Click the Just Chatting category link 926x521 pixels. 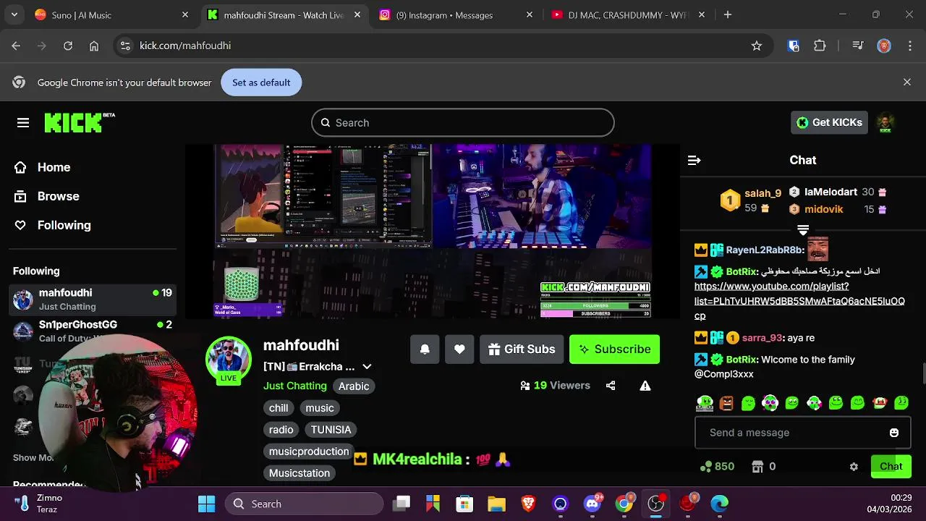295,386
